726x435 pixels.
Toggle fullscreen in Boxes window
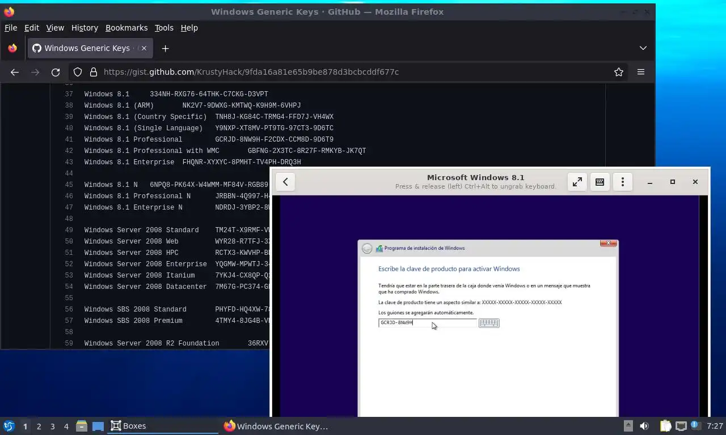click(577, 182)
